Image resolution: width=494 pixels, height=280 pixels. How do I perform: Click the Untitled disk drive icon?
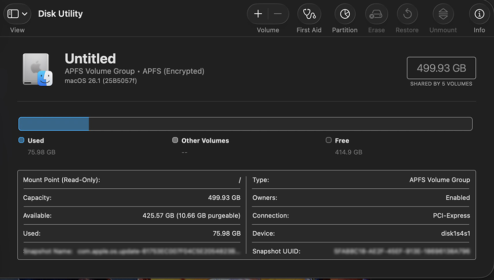coord(37,70)
